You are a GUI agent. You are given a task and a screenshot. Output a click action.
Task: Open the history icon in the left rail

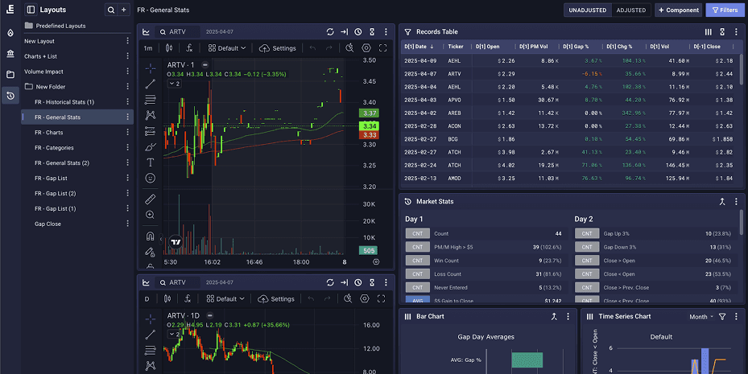pos(10,96)
